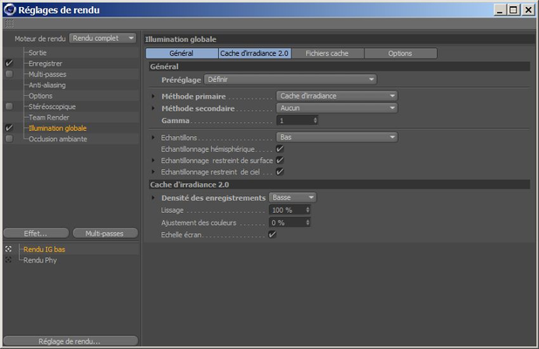
Task: Toggle the Echelle écran checkbox
Action: click(272, 235)
